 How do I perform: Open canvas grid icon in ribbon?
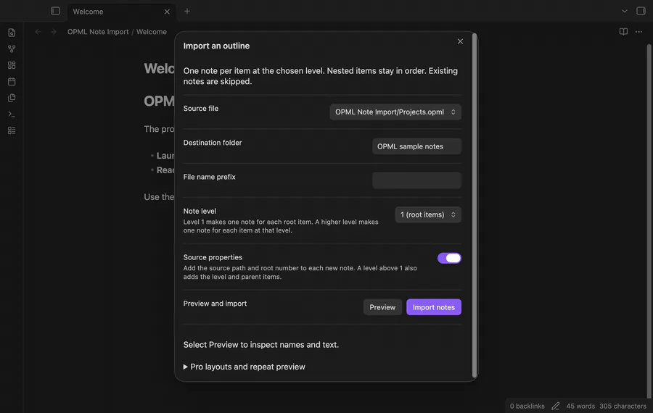(12, 65)
